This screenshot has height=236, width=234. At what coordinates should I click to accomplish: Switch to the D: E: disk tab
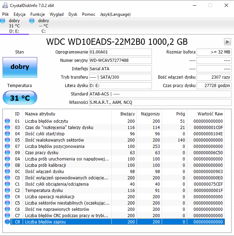coord(14,26)
